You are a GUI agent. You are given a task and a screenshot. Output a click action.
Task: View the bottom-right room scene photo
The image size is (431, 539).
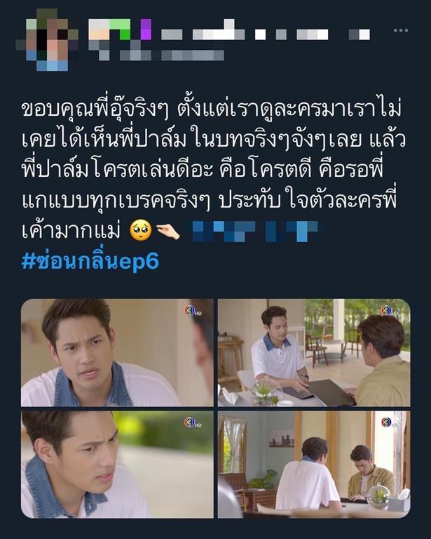314,465
